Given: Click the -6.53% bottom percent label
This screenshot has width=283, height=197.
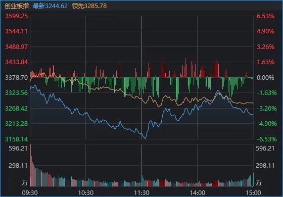Looking at the screenshot, I should pos(267,139).
